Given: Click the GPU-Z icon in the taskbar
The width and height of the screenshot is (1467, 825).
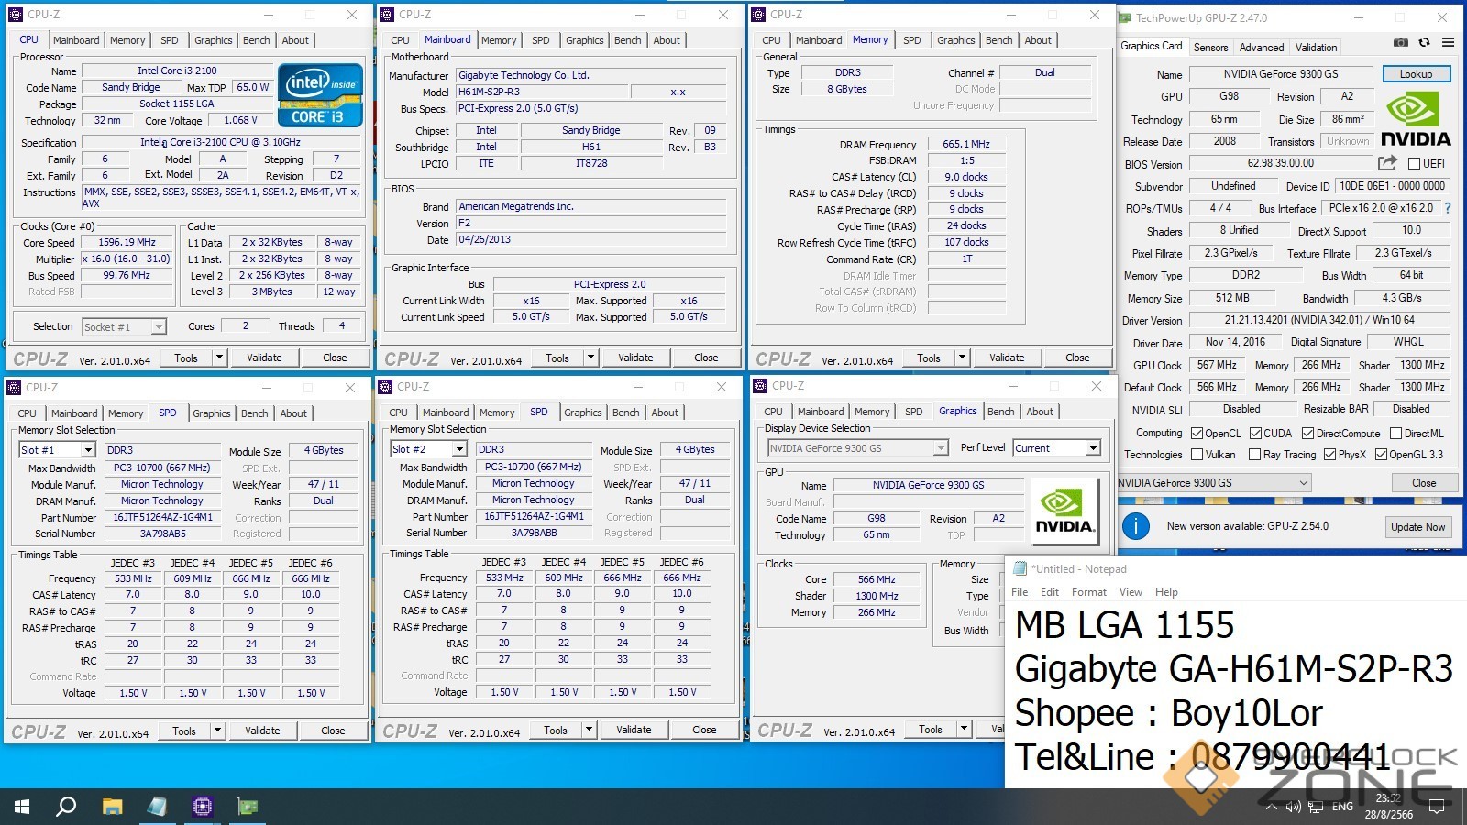Looking at the screenshot, I should coord(248,807).
